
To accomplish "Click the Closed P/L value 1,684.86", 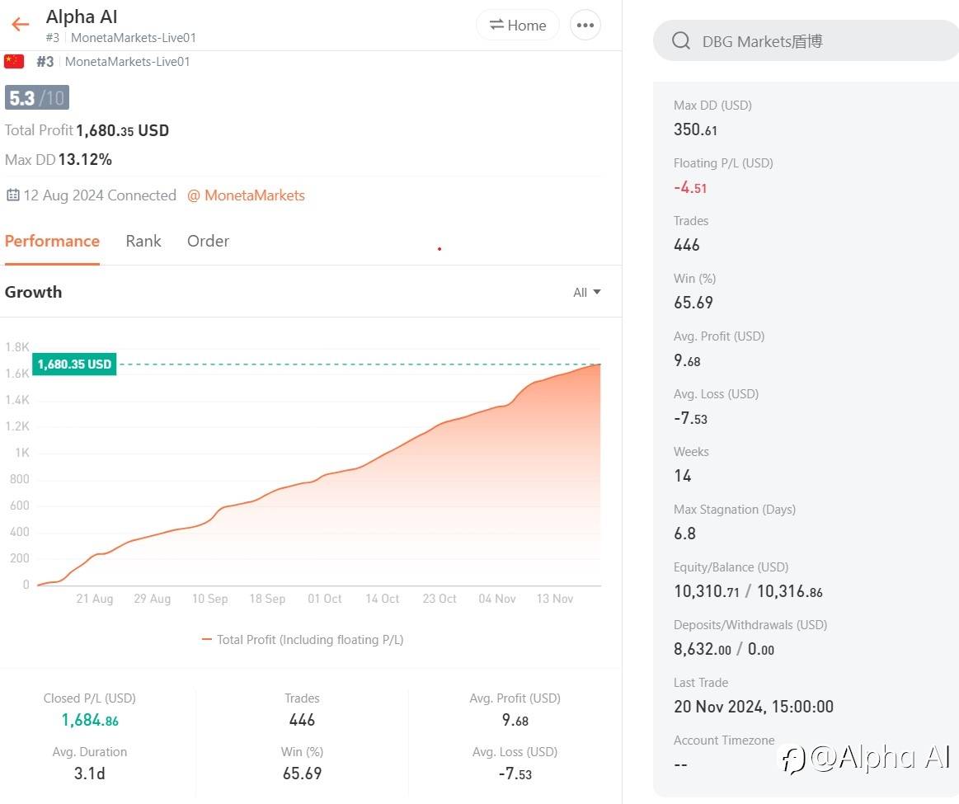I will tap(90, 720).
